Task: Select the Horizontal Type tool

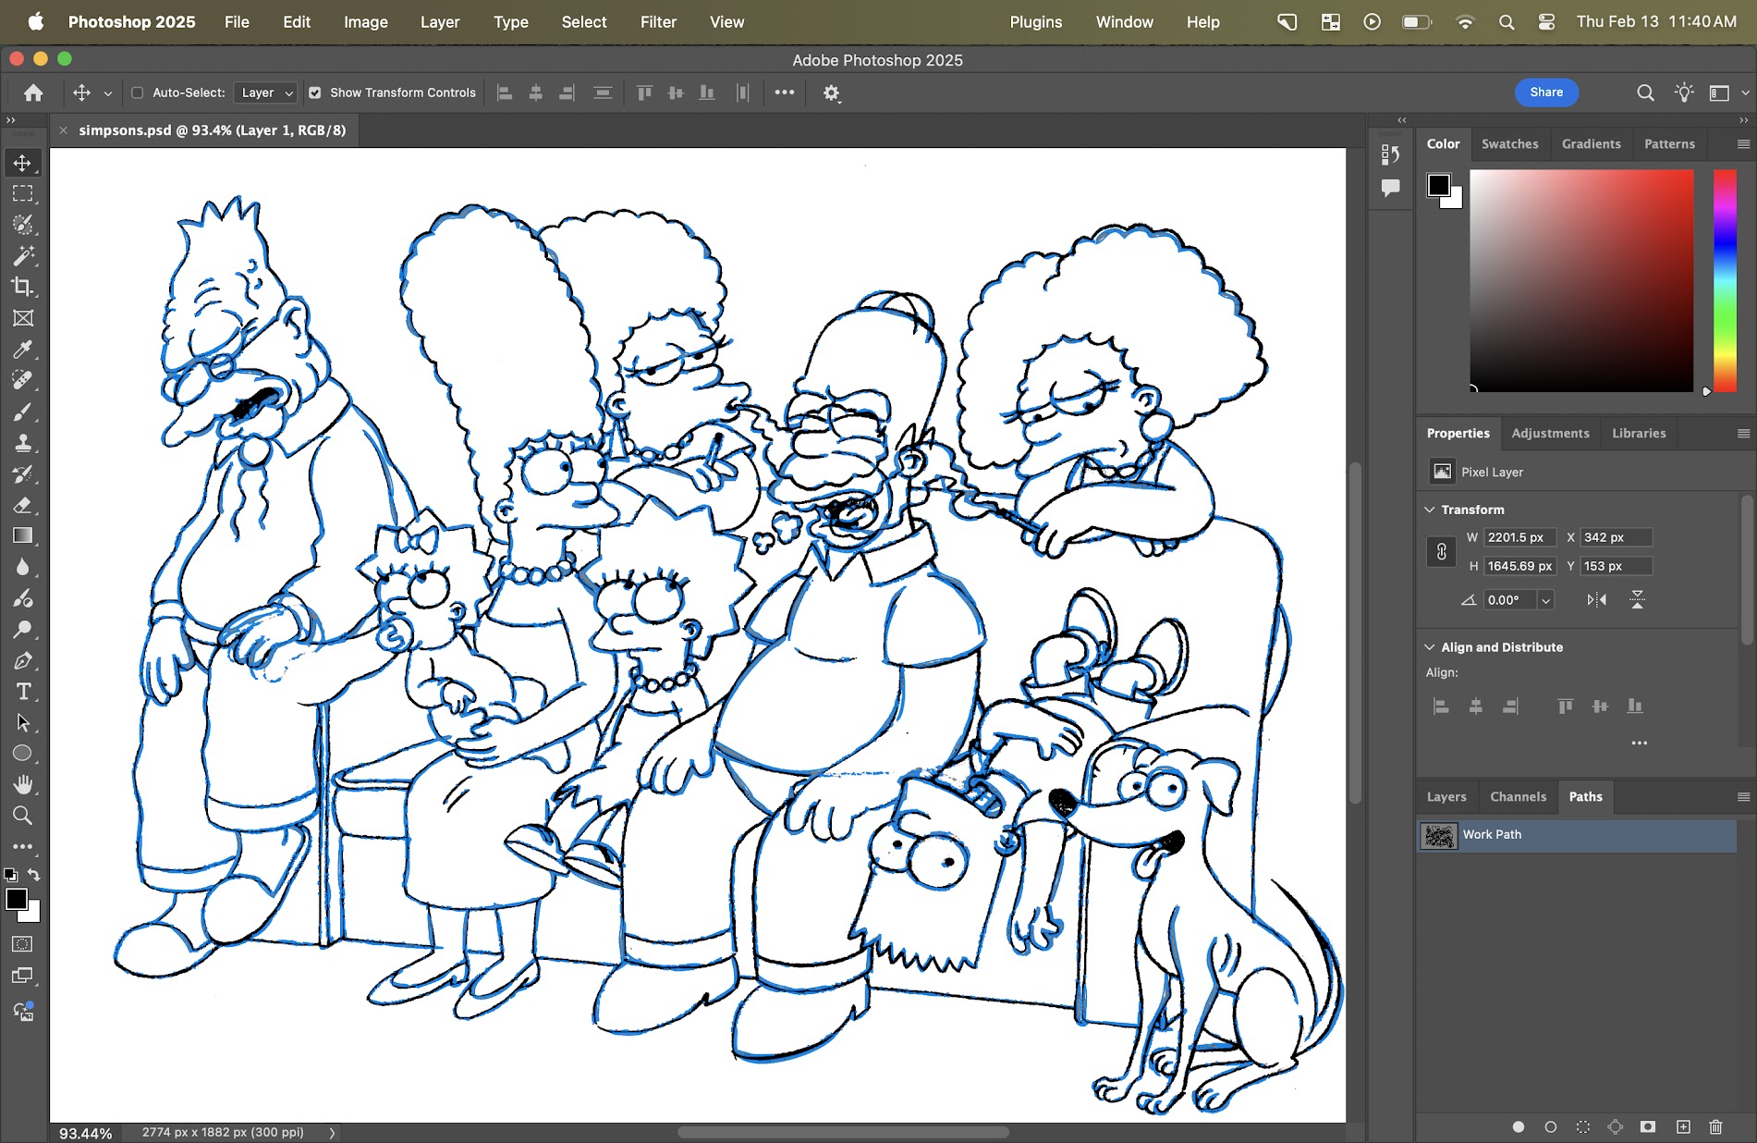Action: coord(22,691)
